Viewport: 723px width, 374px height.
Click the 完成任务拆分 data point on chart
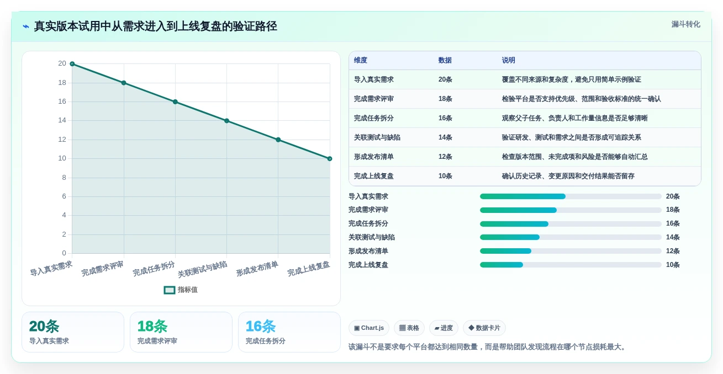[x=175, y=101]
